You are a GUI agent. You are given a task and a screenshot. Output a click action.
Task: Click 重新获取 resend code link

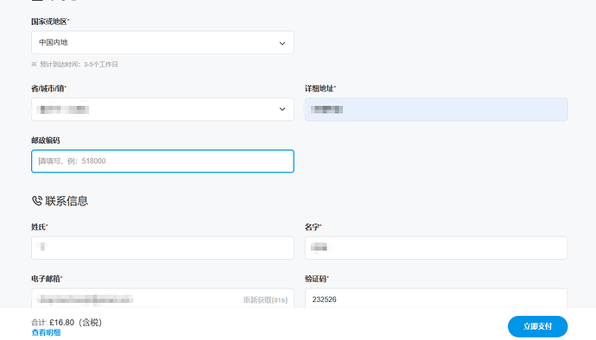click(265, 300)
